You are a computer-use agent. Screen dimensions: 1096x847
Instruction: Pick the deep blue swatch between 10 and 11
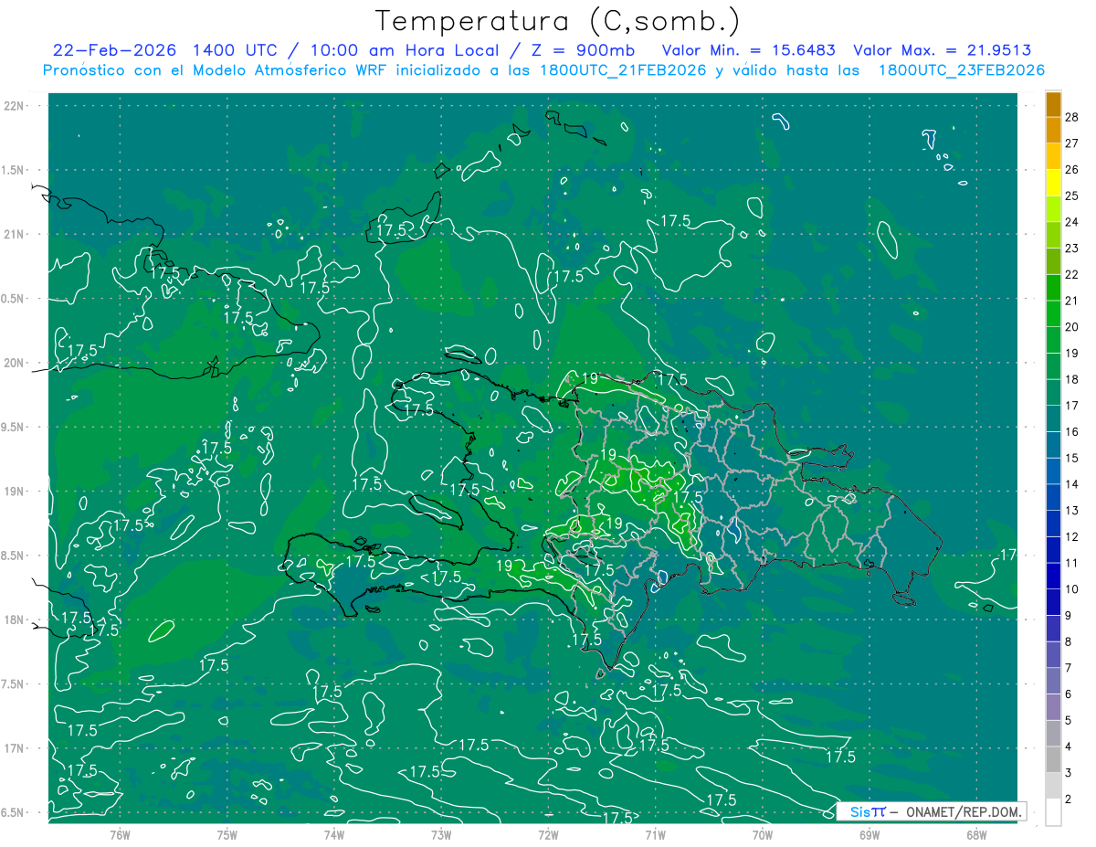tap(1053, 577)
